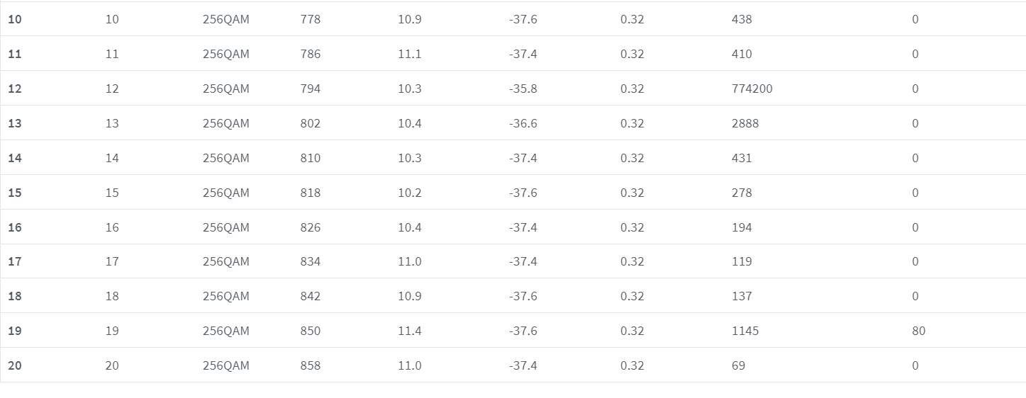This screenshot has height=398, width=1026.
Task: Click the 1145 count in row 19
Action: (745, 331)
